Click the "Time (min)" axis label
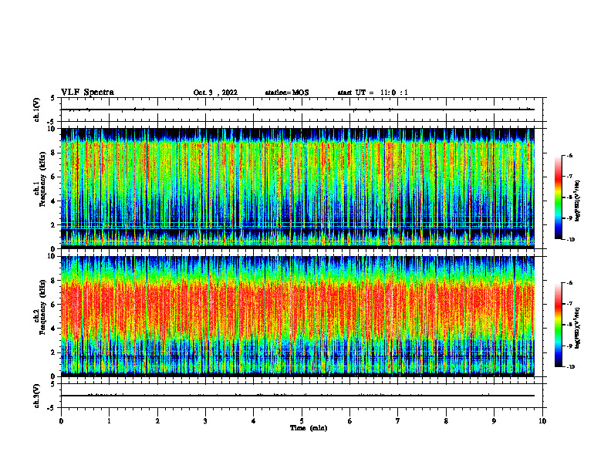The image size is (611, 472). click(309, 428)
